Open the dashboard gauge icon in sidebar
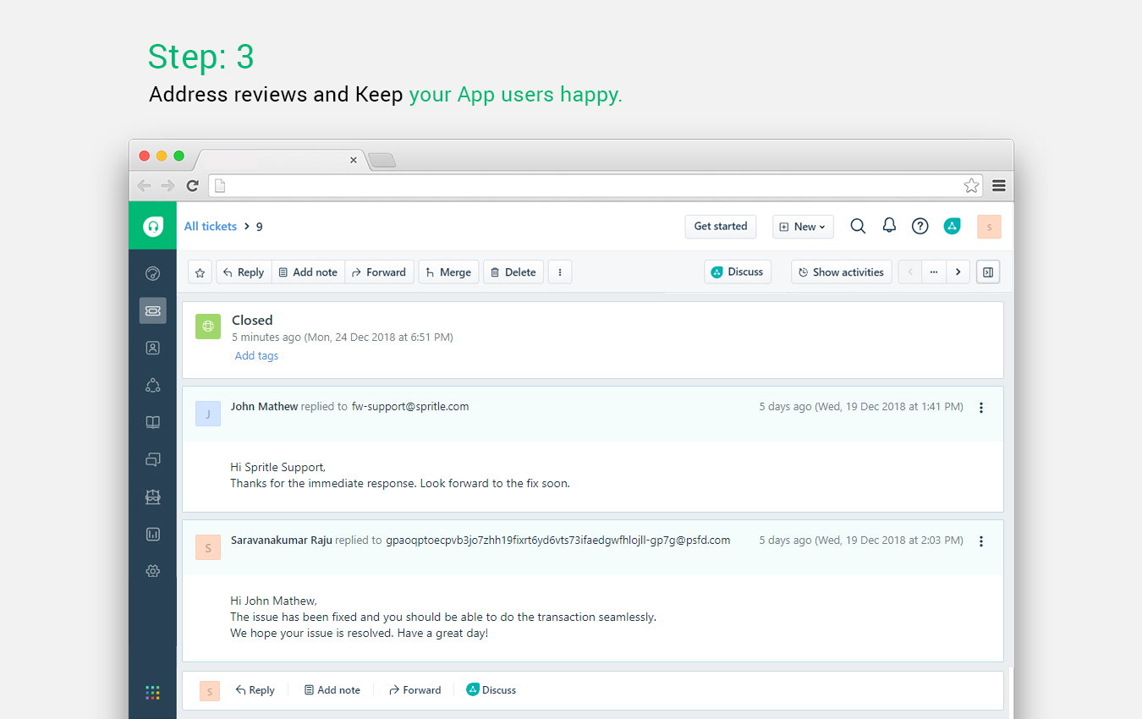 [x=153, y=273]
